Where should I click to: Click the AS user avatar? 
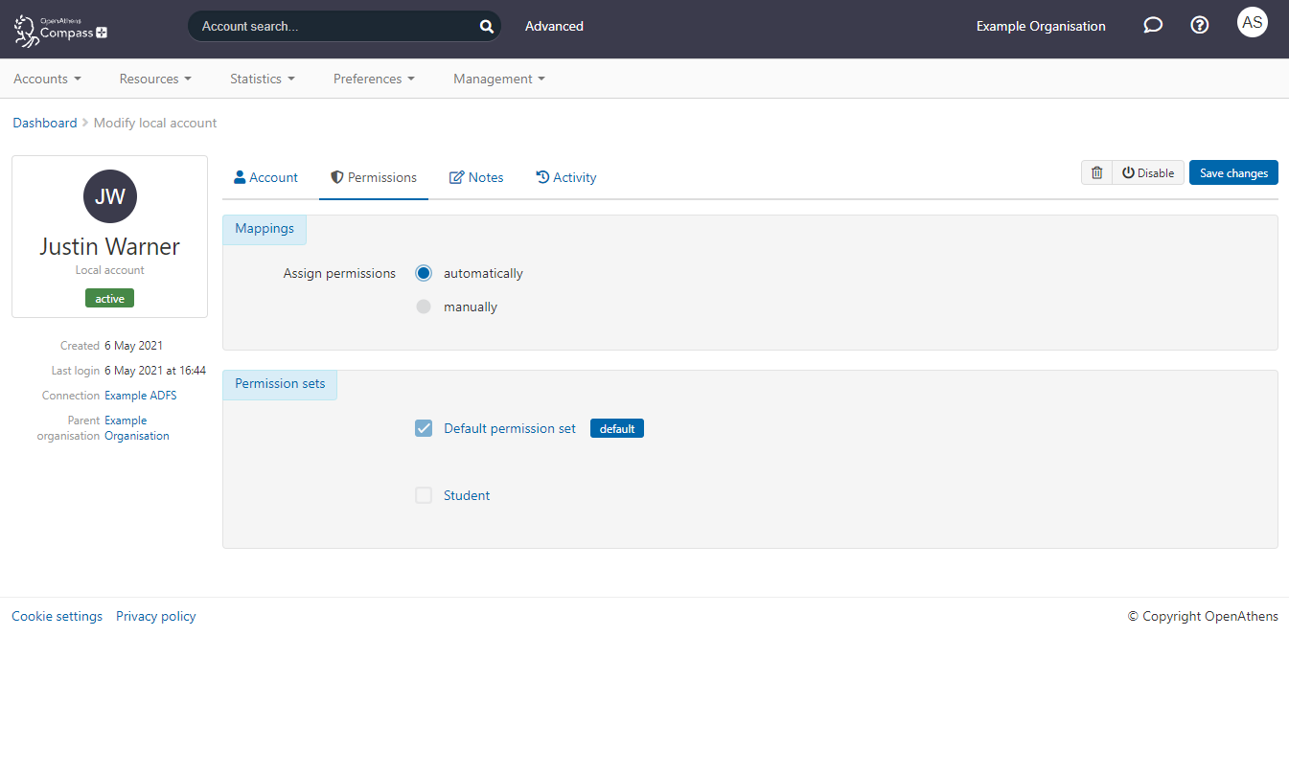[x=1252, y=22]
